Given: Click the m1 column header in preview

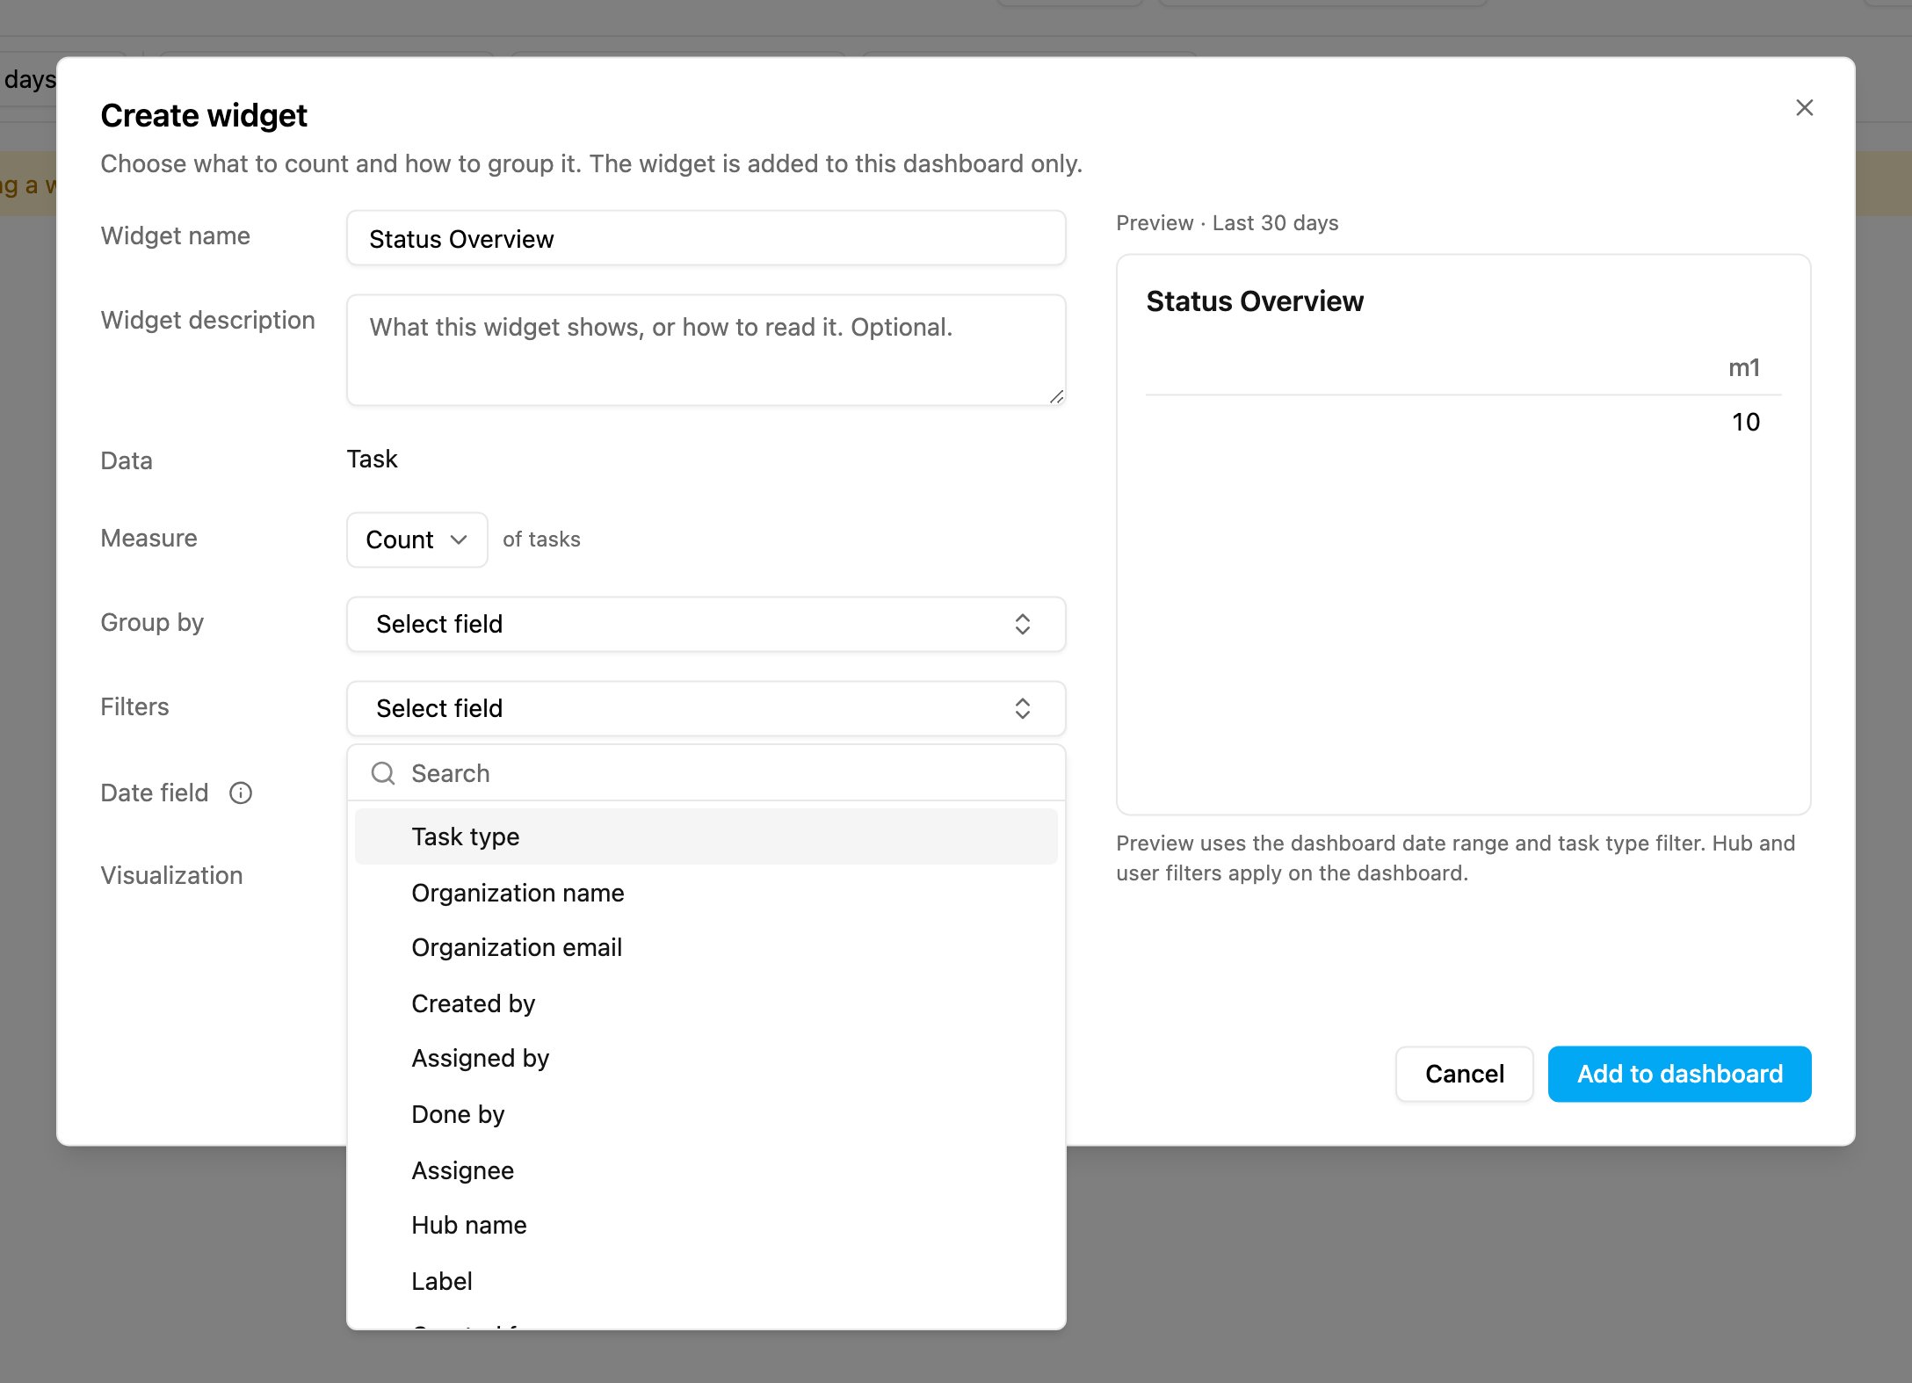Looking at the screenshot, I should (x=1744, y=368).
